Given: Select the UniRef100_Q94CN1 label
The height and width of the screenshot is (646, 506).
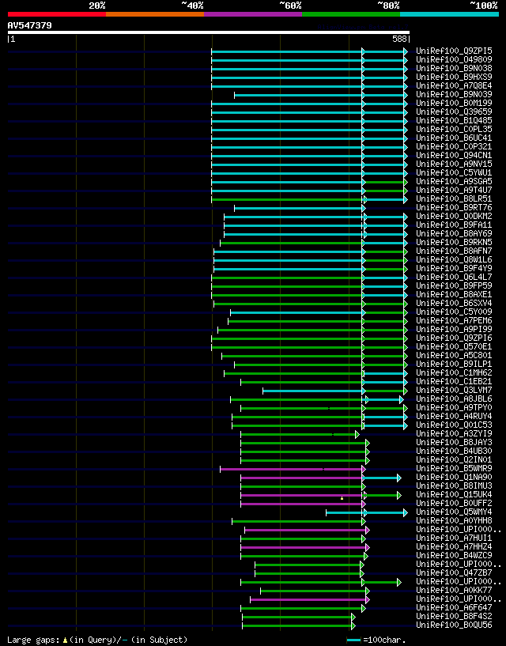Looking at the screenshot, I should [454, 155].
